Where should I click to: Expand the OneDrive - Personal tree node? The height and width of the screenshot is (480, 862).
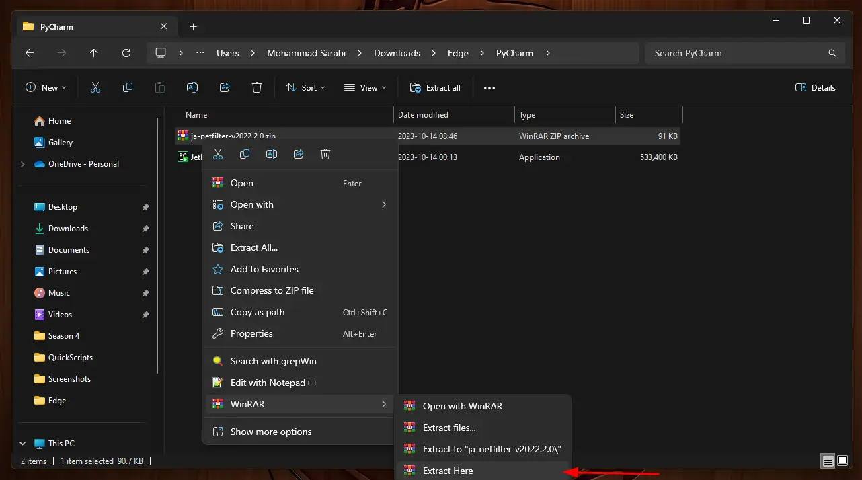(x=24, y=164)
